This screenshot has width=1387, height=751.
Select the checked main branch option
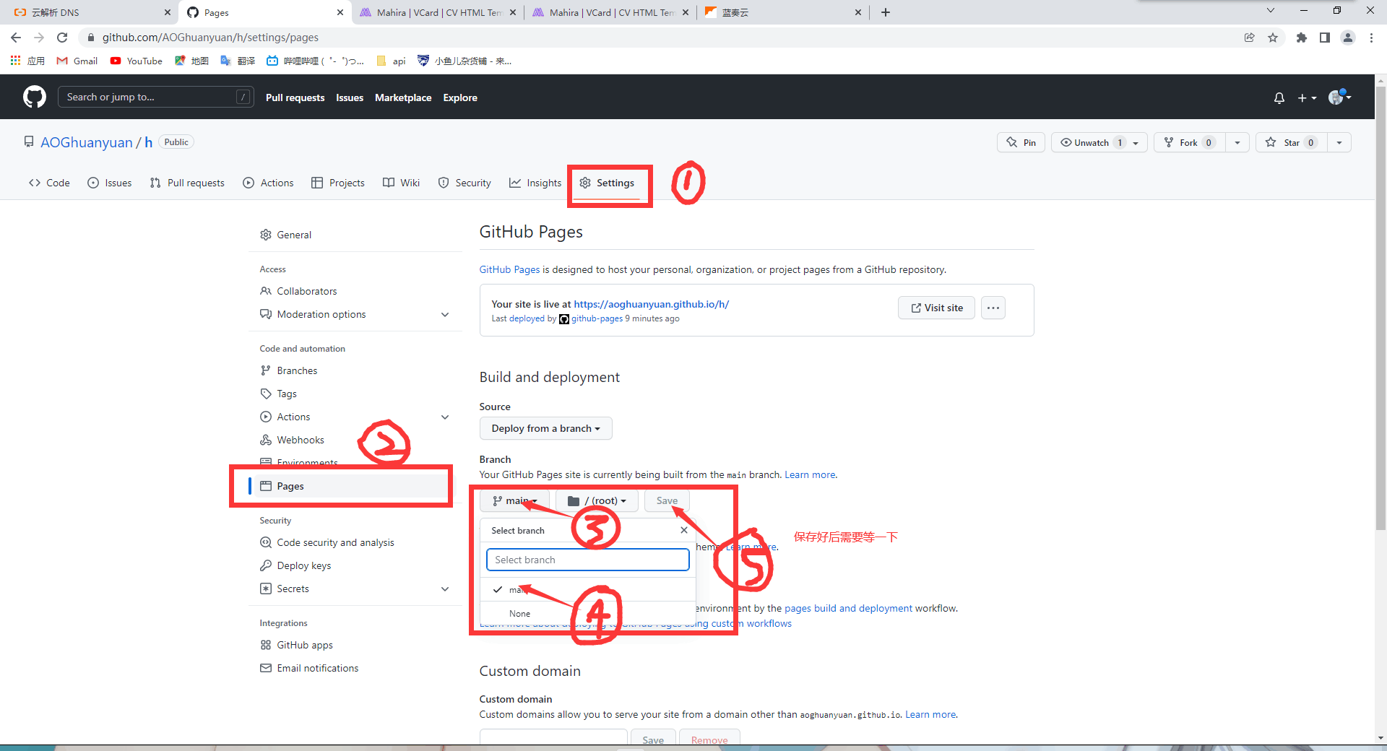click(516, 590)
